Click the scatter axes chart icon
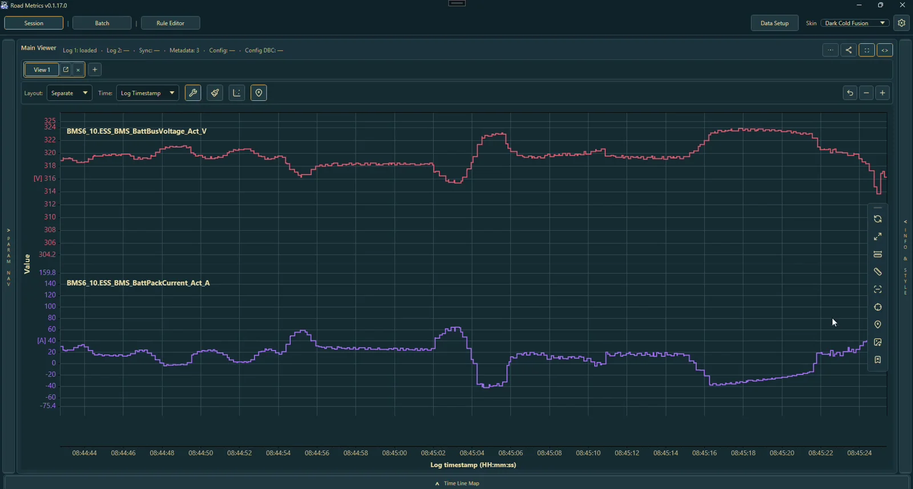Viewport: 913px width, 489px height. point(237,93)
